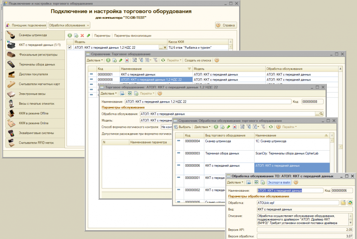The height and width of the screenshot is (239, 357).
Task: Click the pencil edit icon in Справочник Торговое оборудование
Action: pos(121,60)
